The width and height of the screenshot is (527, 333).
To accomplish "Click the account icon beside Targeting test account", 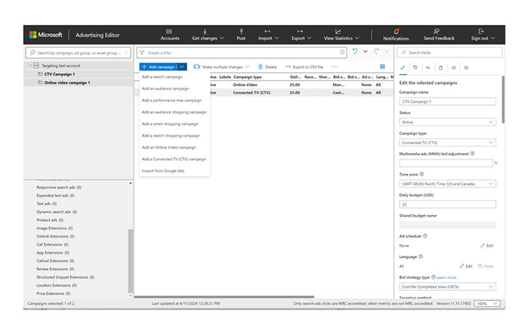I will click(x=36, y=66).
